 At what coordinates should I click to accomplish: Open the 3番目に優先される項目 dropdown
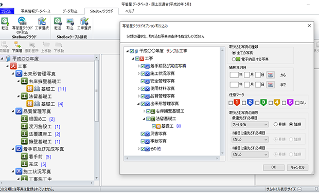(250, 154)
